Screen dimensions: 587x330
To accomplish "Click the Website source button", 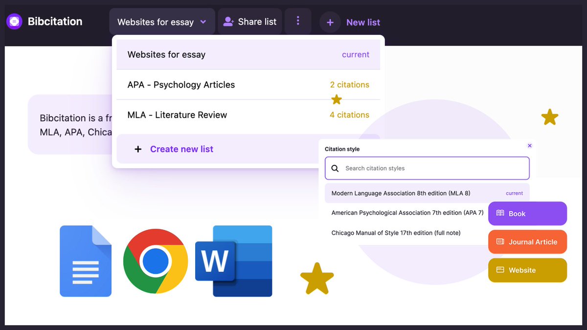I will pos(527,270).
